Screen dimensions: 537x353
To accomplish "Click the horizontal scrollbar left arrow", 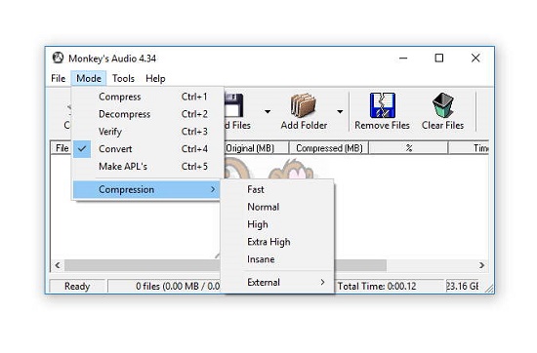I will point(58,265).
